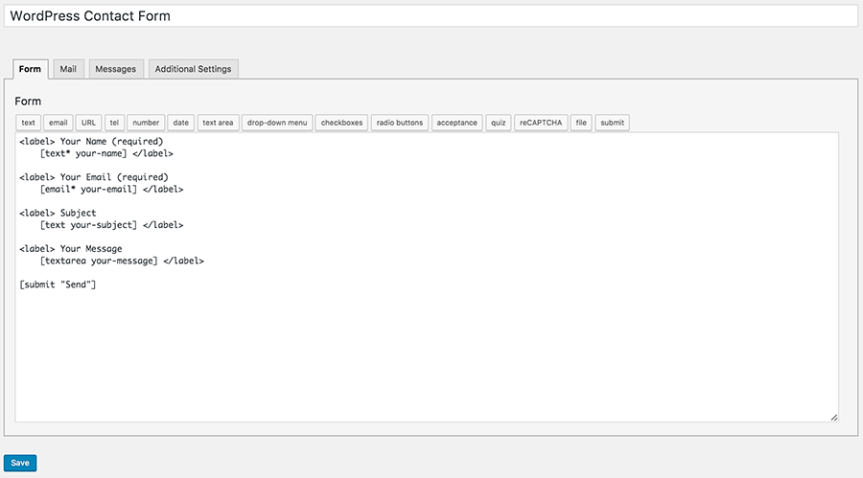Insert a submit tag

tap(612, 123)
